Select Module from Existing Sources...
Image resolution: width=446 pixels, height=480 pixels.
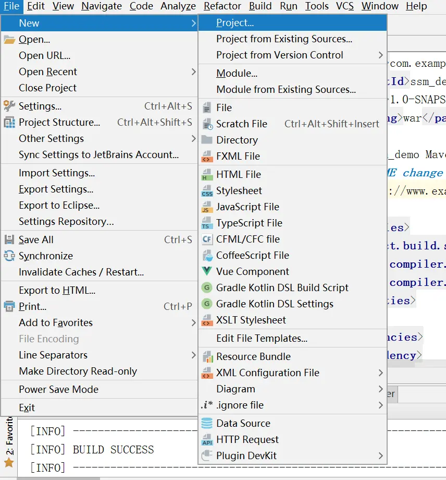tap(292, 89)
